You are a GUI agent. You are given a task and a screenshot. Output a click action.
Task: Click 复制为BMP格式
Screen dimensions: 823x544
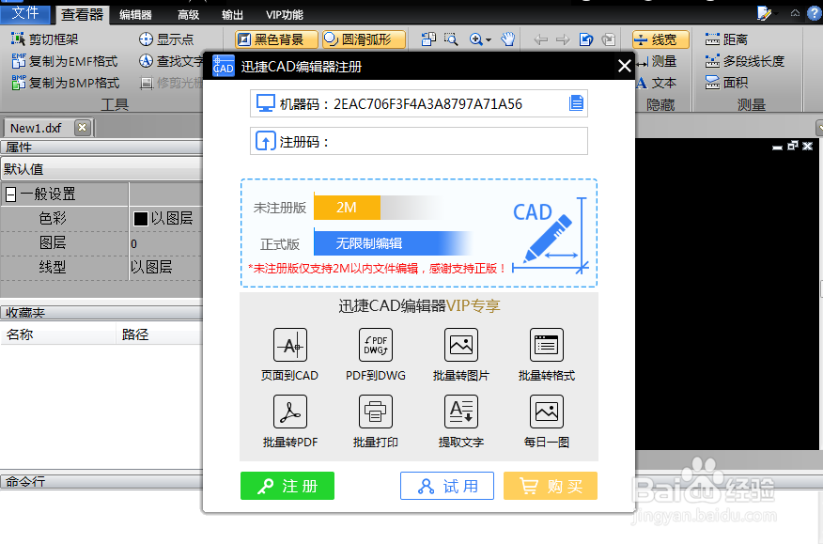click(x=66, y=83)
